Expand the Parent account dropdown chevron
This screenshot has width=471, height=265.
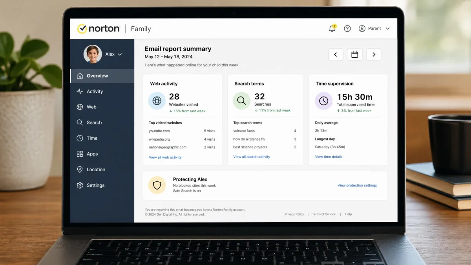pos(388,29)
